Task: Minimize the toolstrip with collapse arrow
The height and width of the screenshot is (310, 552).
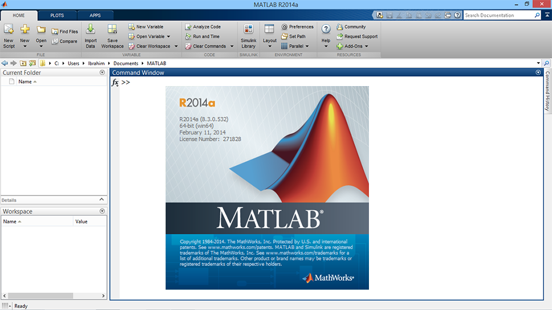Action: tap(547, 15)
